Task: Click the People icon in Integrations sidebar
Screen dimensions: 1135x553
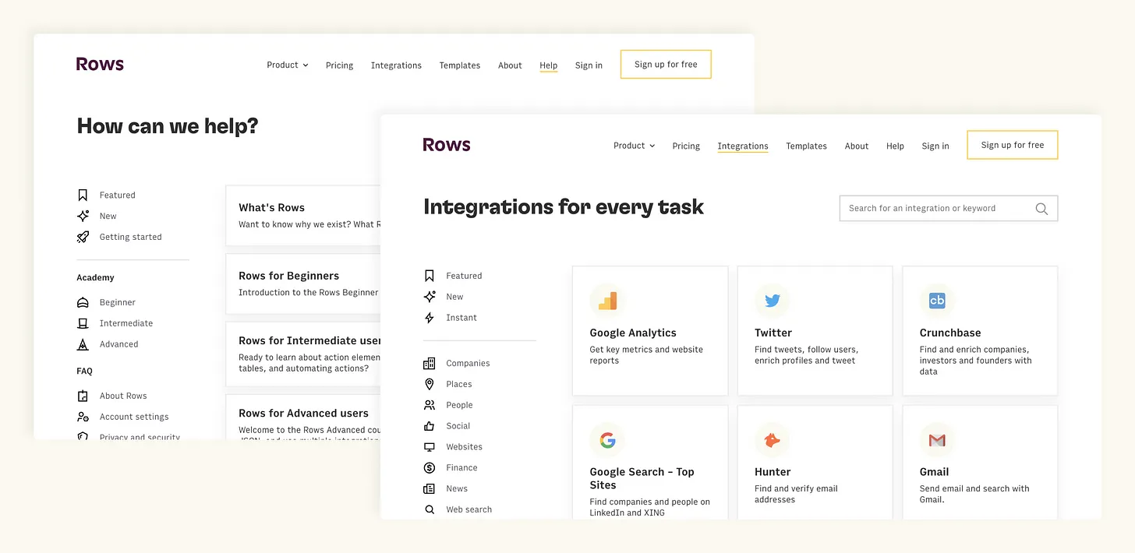Action: click(430, 405)
